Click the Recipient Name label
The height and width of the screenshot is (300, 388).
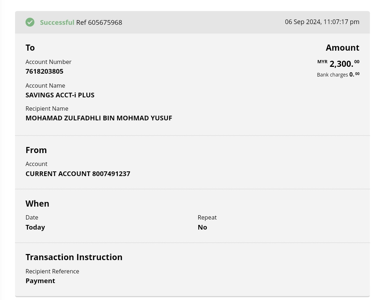click(x=47, y=109)
